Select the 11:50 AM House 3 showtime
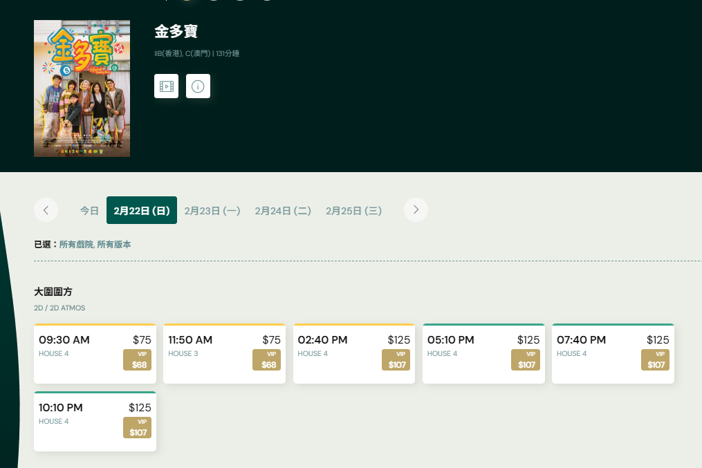 click(205, 353)
